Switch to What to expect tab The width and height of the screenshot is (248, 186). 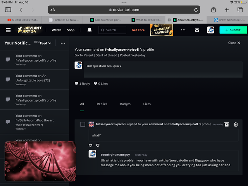[x=146, y=20]
